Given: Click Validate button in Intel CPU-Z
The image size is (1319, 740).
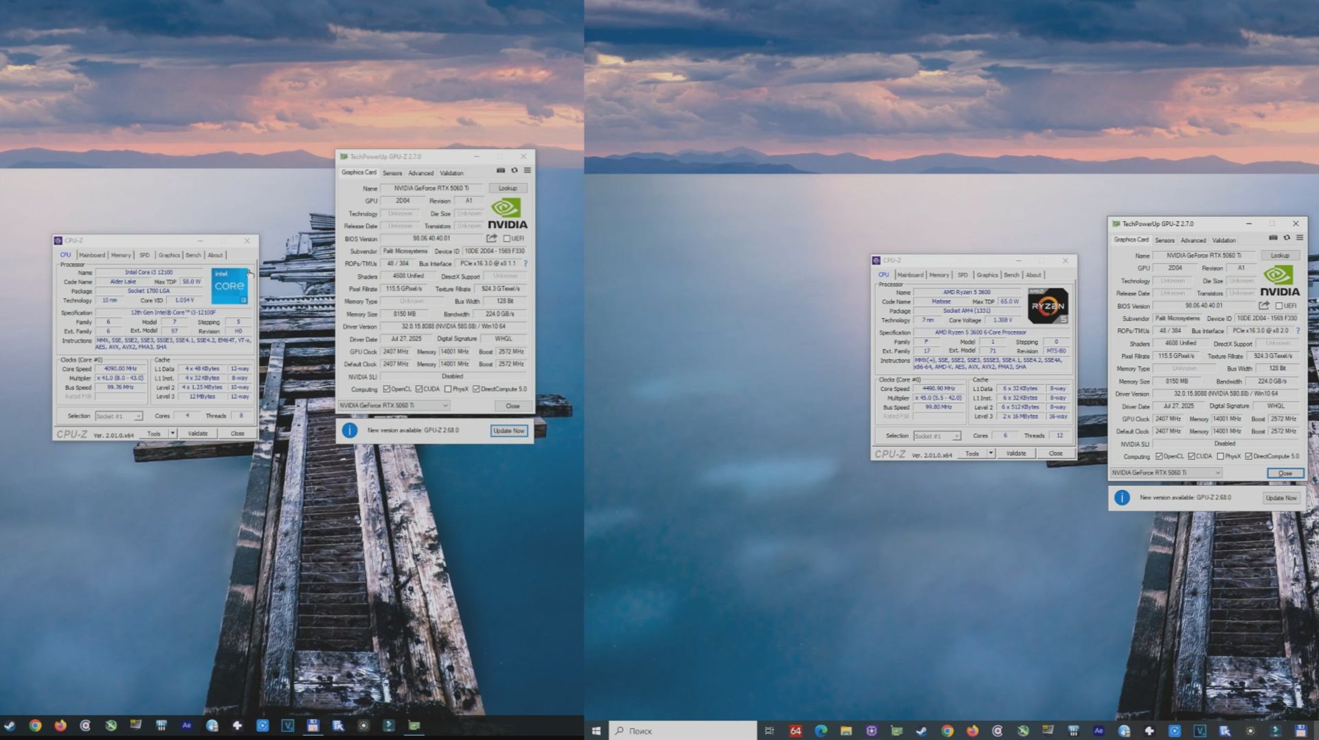Looking at the screenshot, I should (x=198, y=433).
